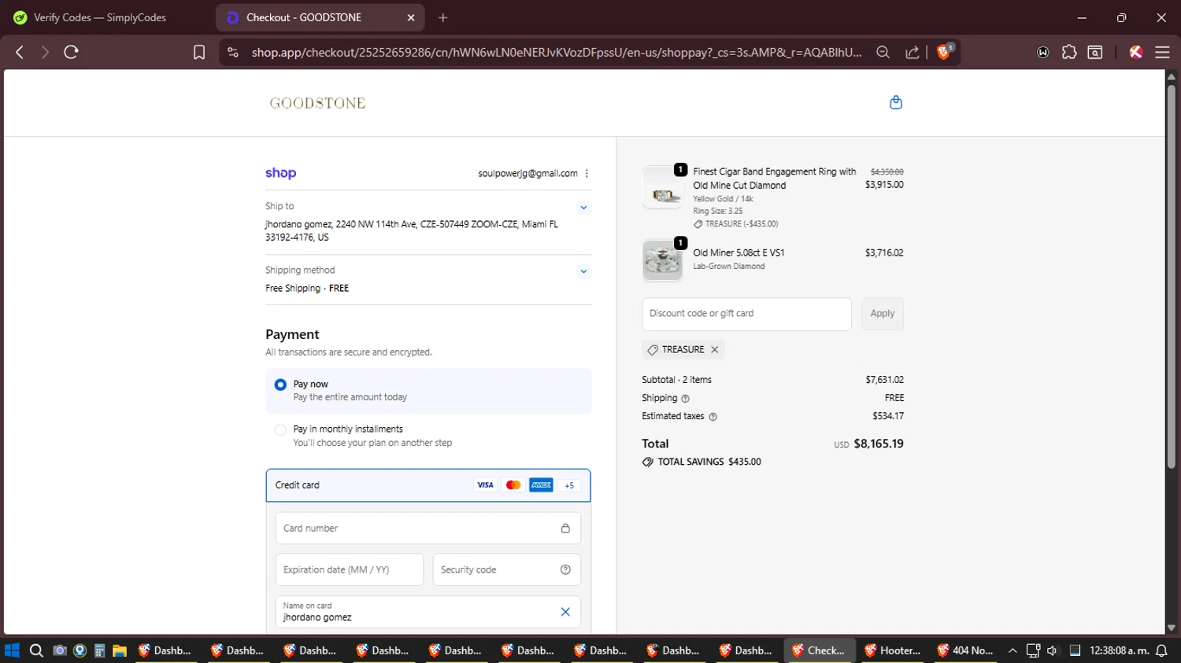Click the address bar URL
Viewport: 1181px width, 663px height.
pyautogui.click(x=557, y=52)
